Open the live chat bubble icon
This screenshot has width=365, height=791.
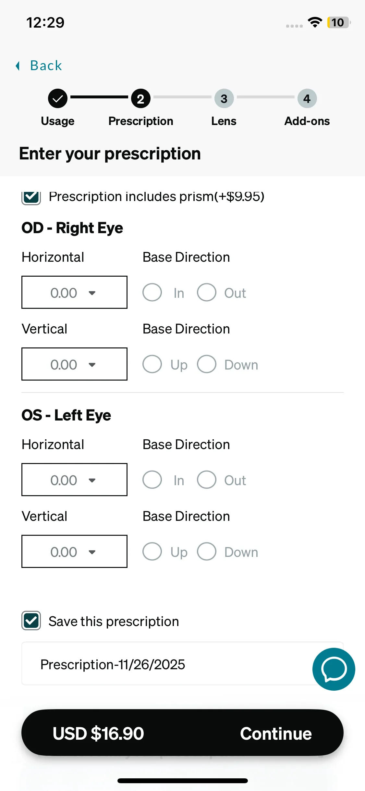tap(334, 669)
